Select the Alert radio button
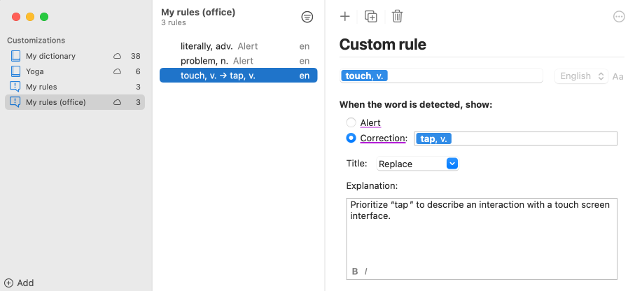 (351, 123)
